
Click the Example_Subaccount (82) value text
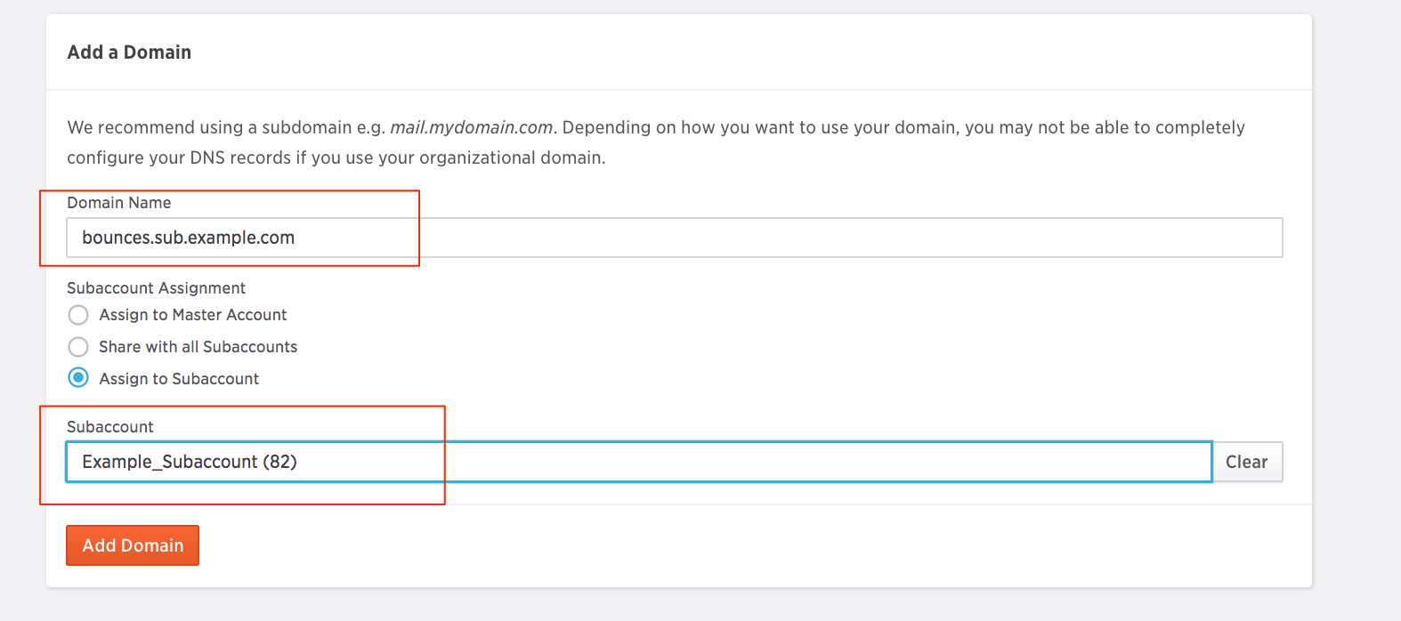point(190,462)
